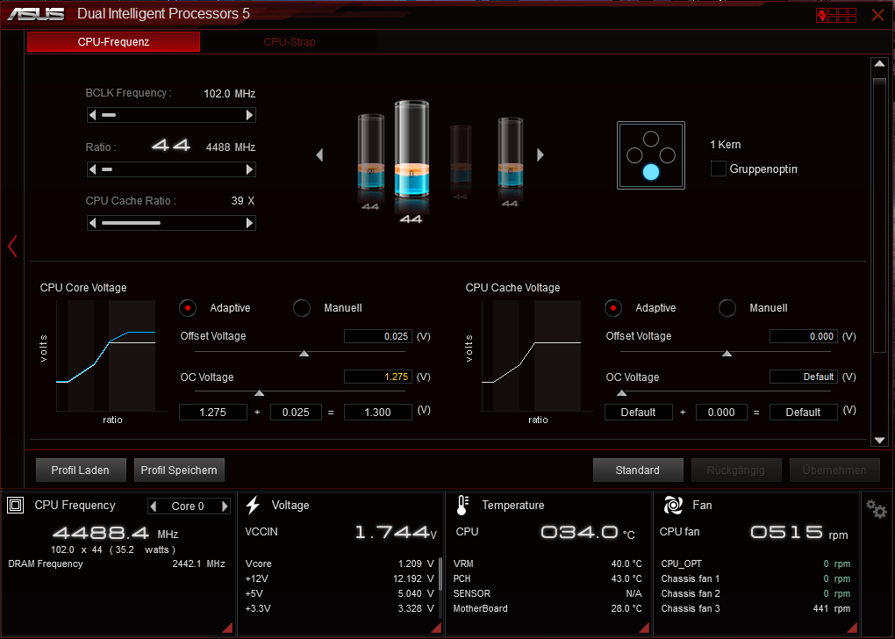
Task: Switch to previous core in CPU Frequency panel
Action: click(x=153, y=506)
